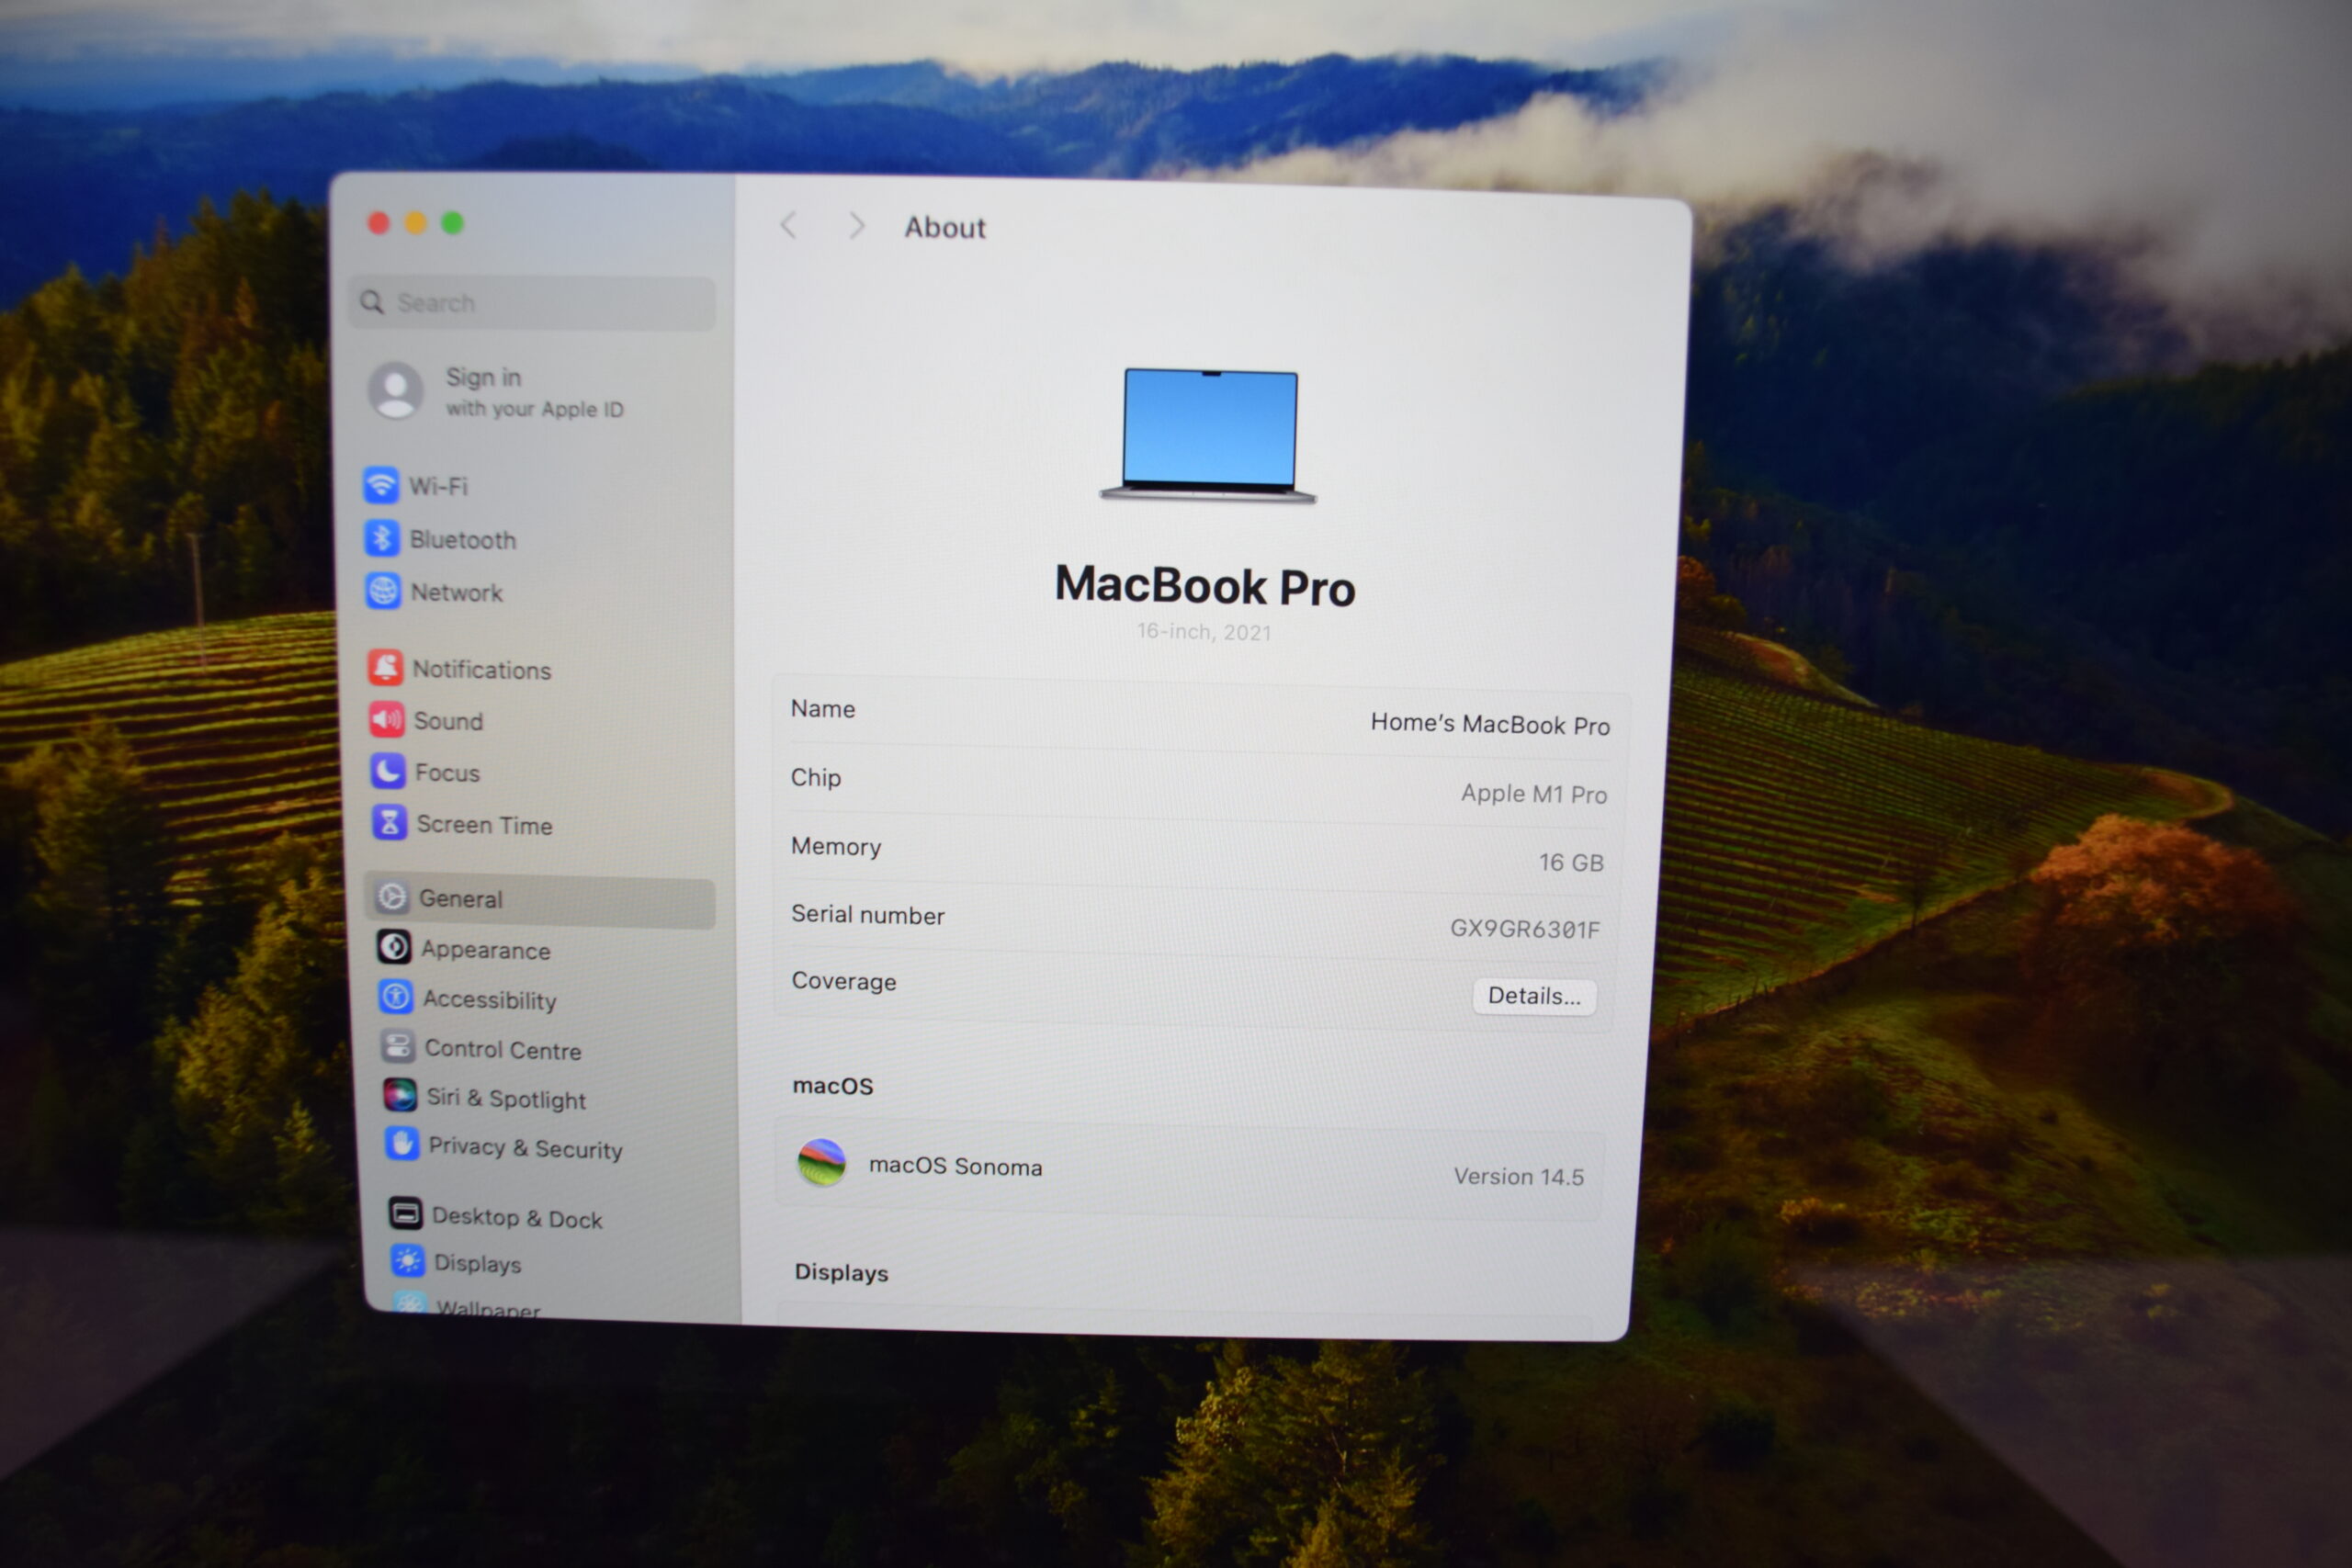Open the Appearance sidebar label
The image size is (2352, 1568).
point(485,950)
